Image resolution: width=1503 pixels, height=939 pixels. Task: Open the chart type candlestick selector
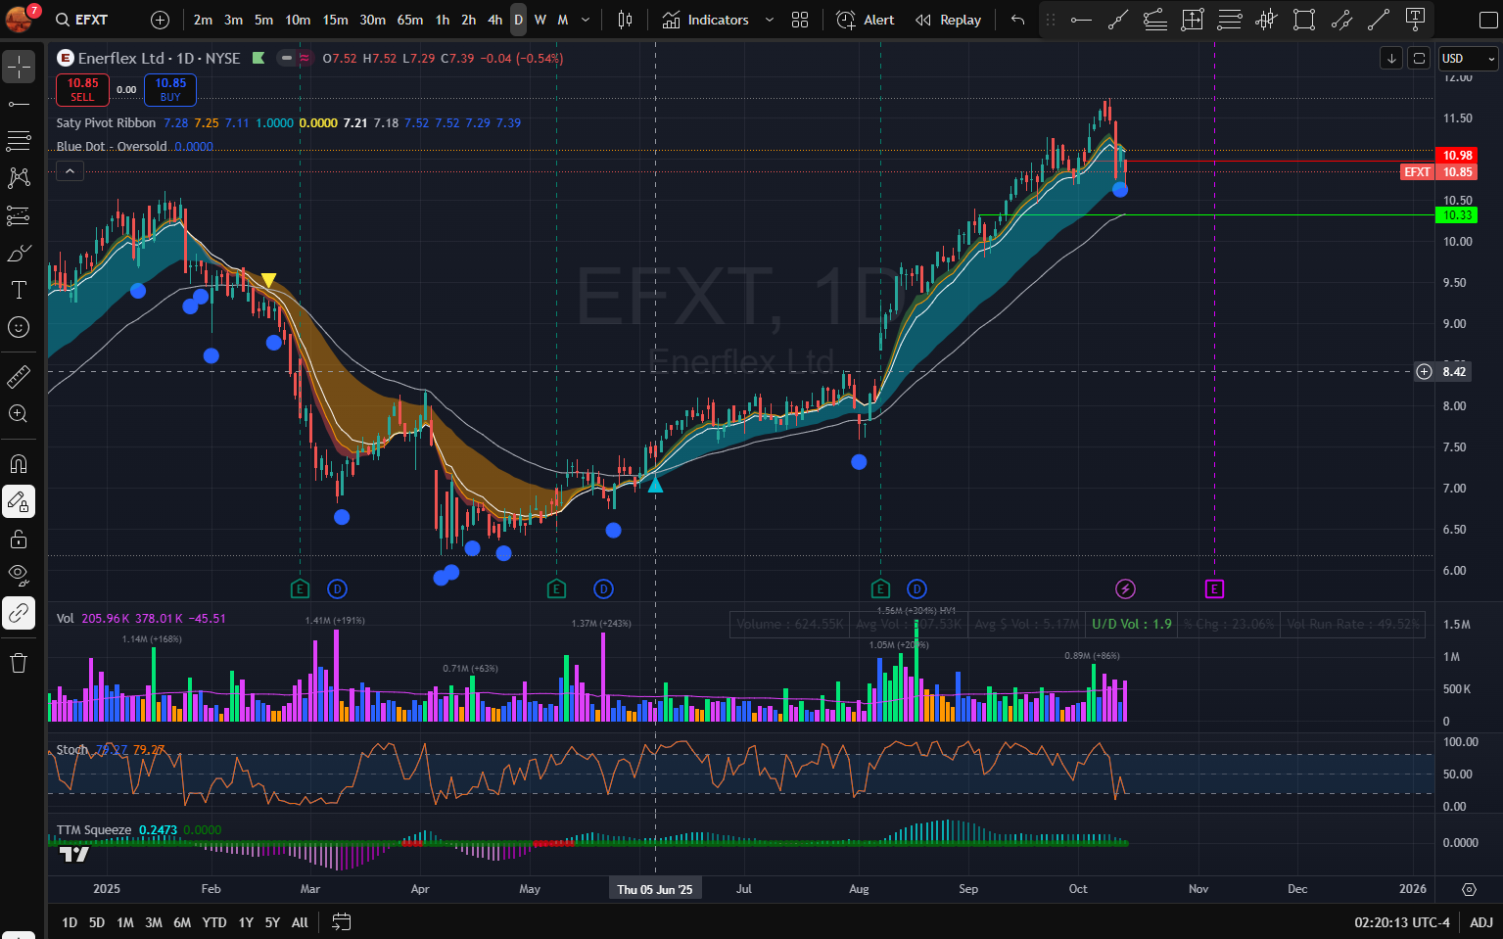pos(626,20)
